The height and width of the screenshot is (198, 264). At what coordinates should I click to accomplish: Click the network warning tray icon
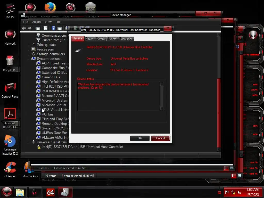233,192
